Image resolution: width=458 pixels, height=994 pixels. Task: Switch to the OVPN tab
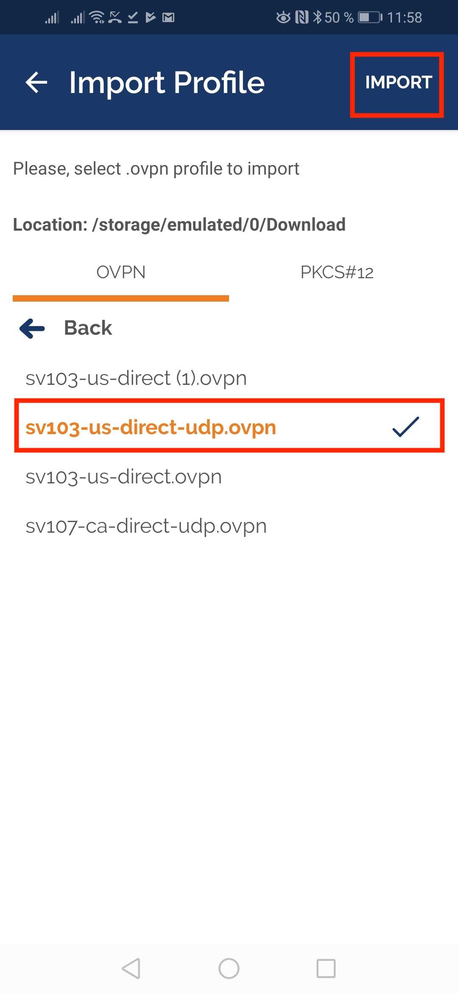(121, 272)
